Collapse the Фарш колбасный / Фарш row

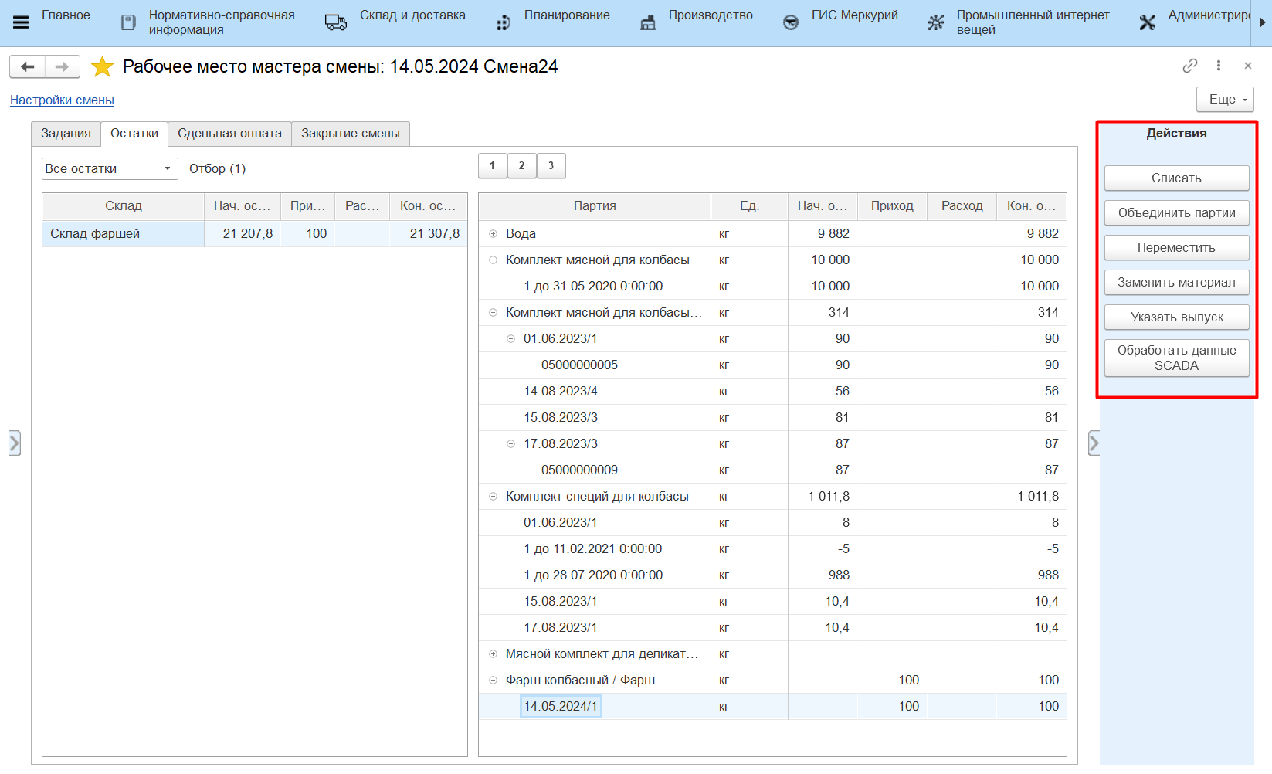point(493,681)
